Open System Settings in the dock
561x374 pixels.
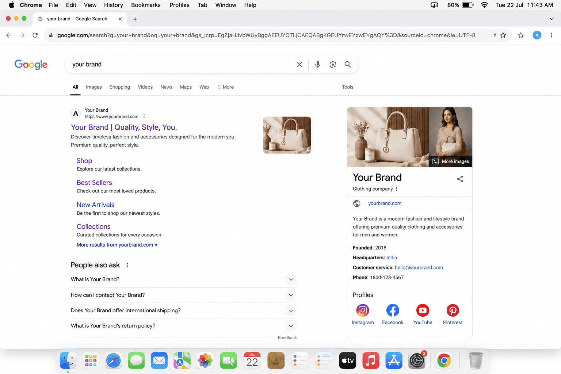pos(417,360)
